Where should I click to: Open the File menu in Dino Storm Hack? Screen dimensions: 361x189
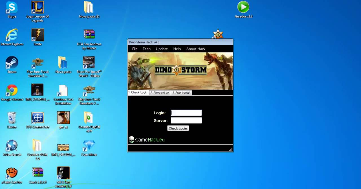(x=135, y=49)
